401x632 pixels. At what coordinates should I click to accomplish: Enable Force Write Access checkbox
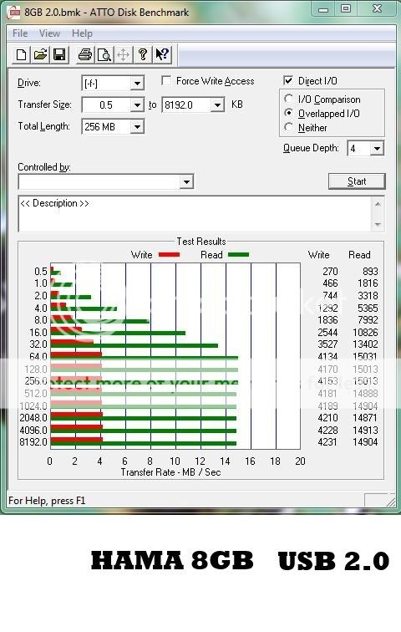(x=166, y=80)
